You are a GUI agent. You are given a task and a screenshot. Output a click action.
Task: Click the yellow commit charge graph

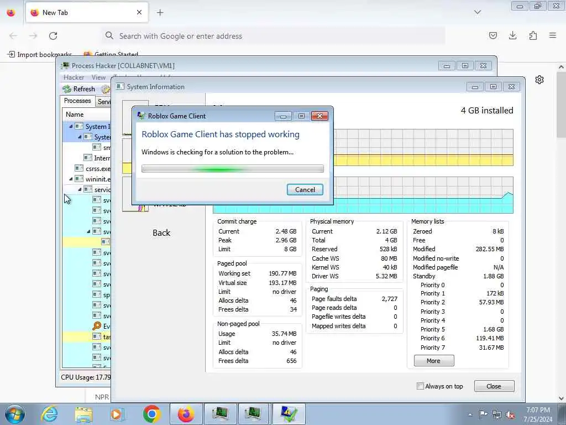coord(423,147)
